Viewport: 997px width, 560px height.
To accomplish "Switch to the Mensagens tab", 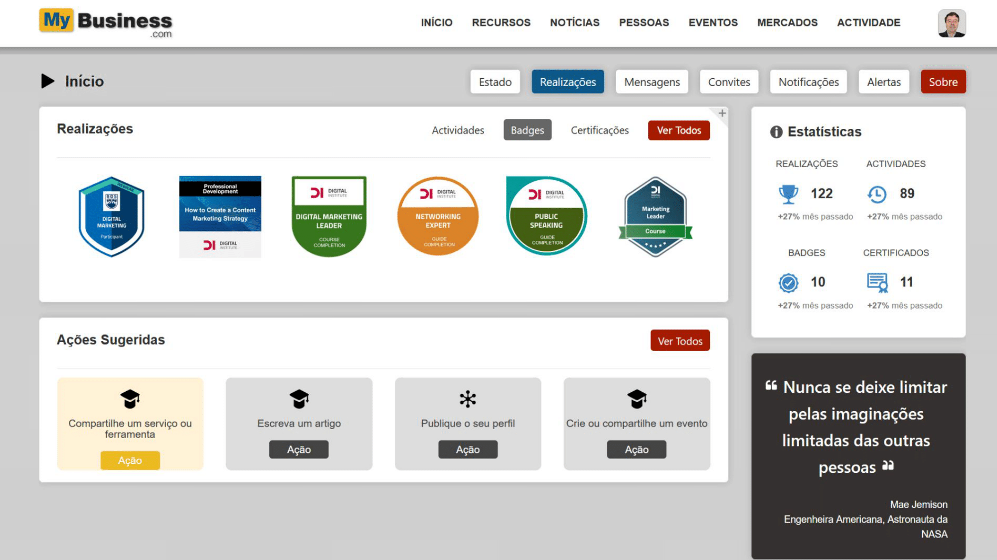I will (652, 82).
